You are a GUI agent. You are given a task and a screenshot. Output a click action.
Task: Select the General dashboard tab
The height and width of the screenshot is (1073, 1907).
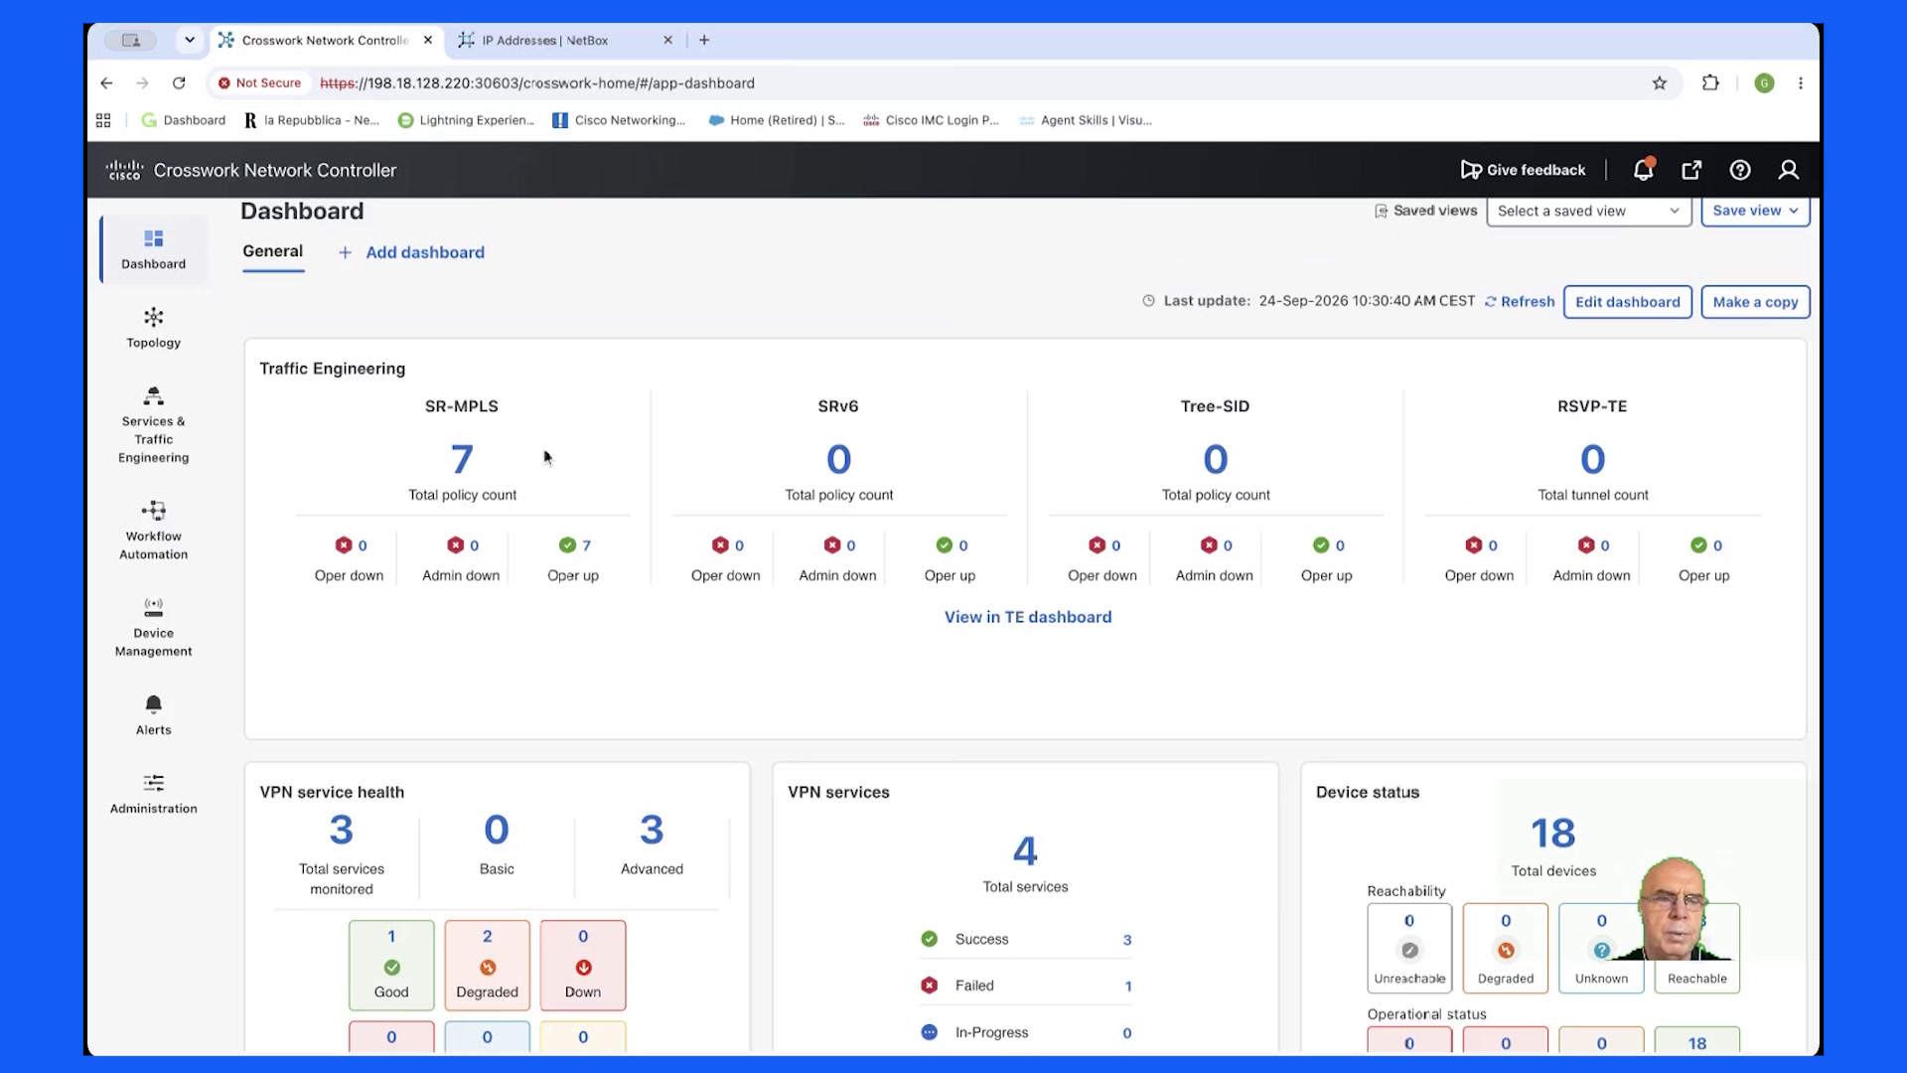pyautogui.click(x=272, y=251)
